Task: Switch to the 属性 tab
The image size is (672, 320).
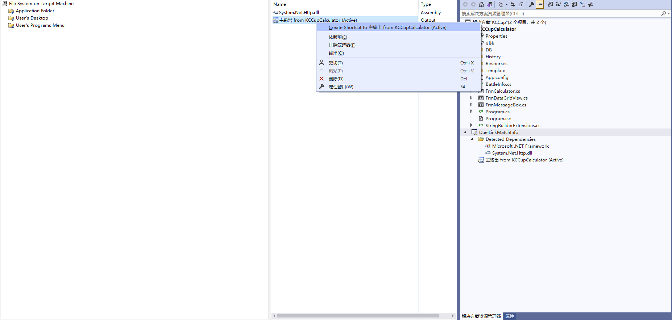Action: click(x=510, y=316)
